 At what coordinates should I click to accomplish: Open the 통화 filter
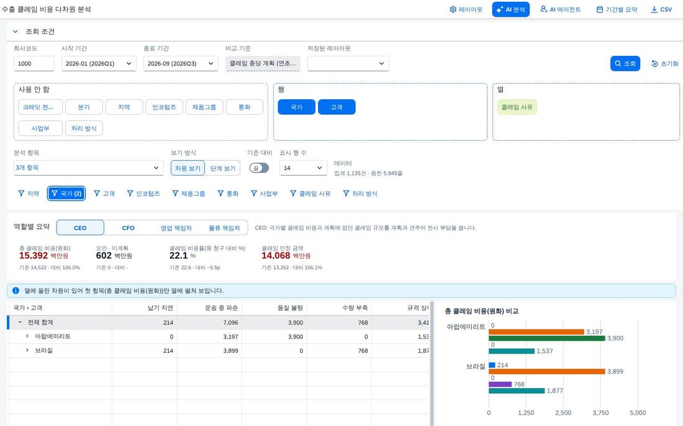[x=228, y=193]
